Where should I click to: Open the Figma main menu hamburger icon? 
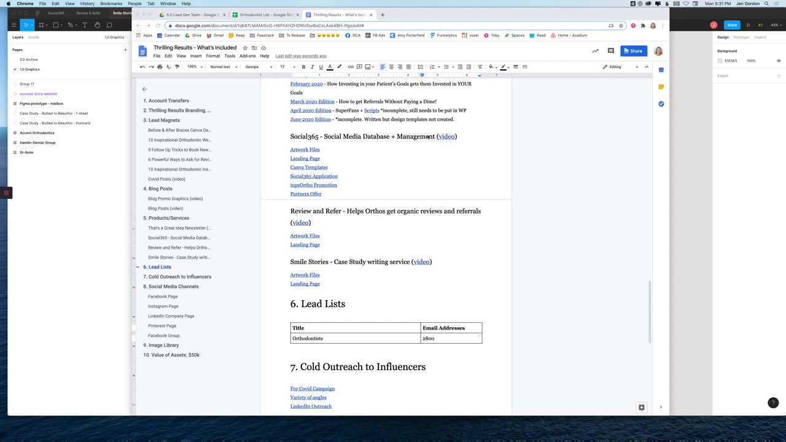(x=13, y=25)
